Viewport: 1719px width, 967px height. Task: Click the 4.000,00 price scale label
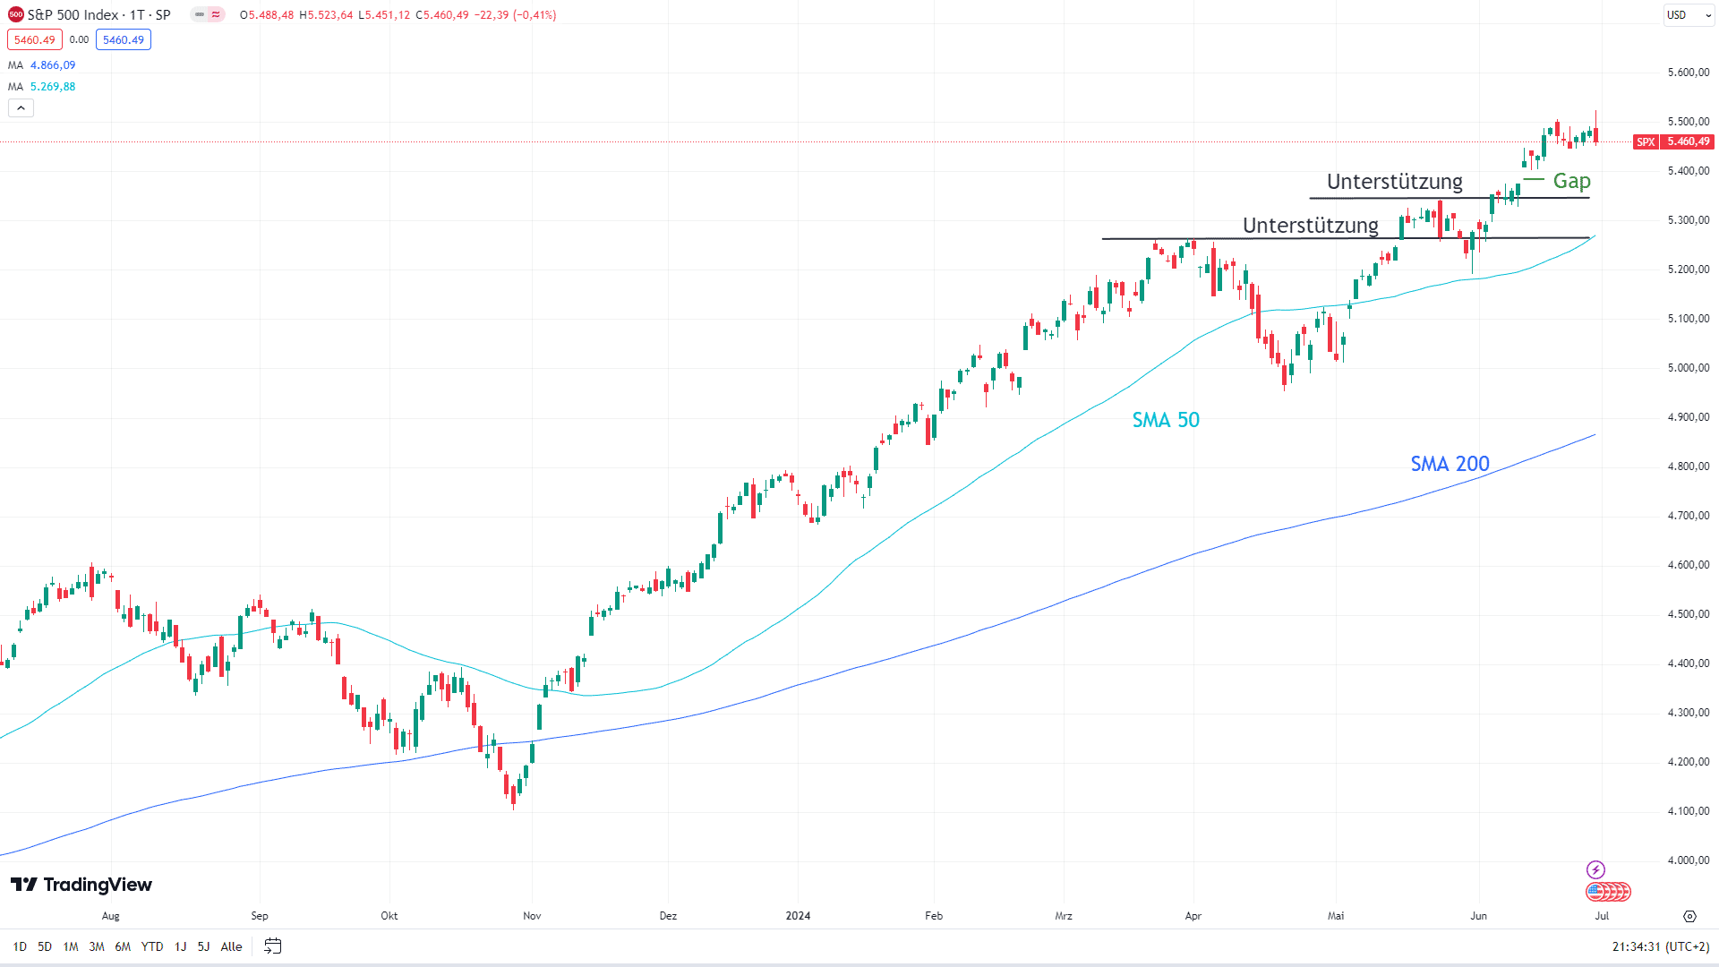pyautogui.click(x=1688, y=860)
